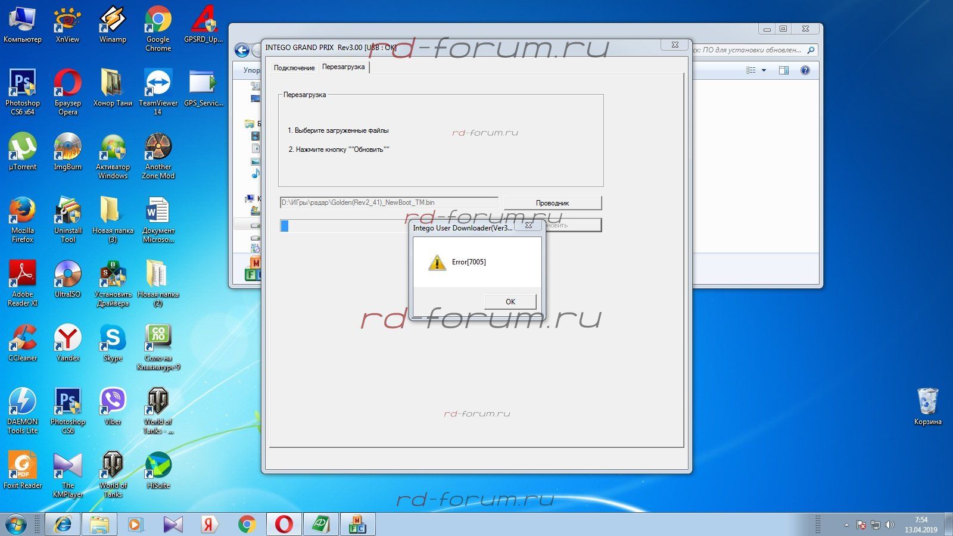Close the Intego User Downloader error dialog
The height and width of the screenshot is (536, 953).
[528, 225]
